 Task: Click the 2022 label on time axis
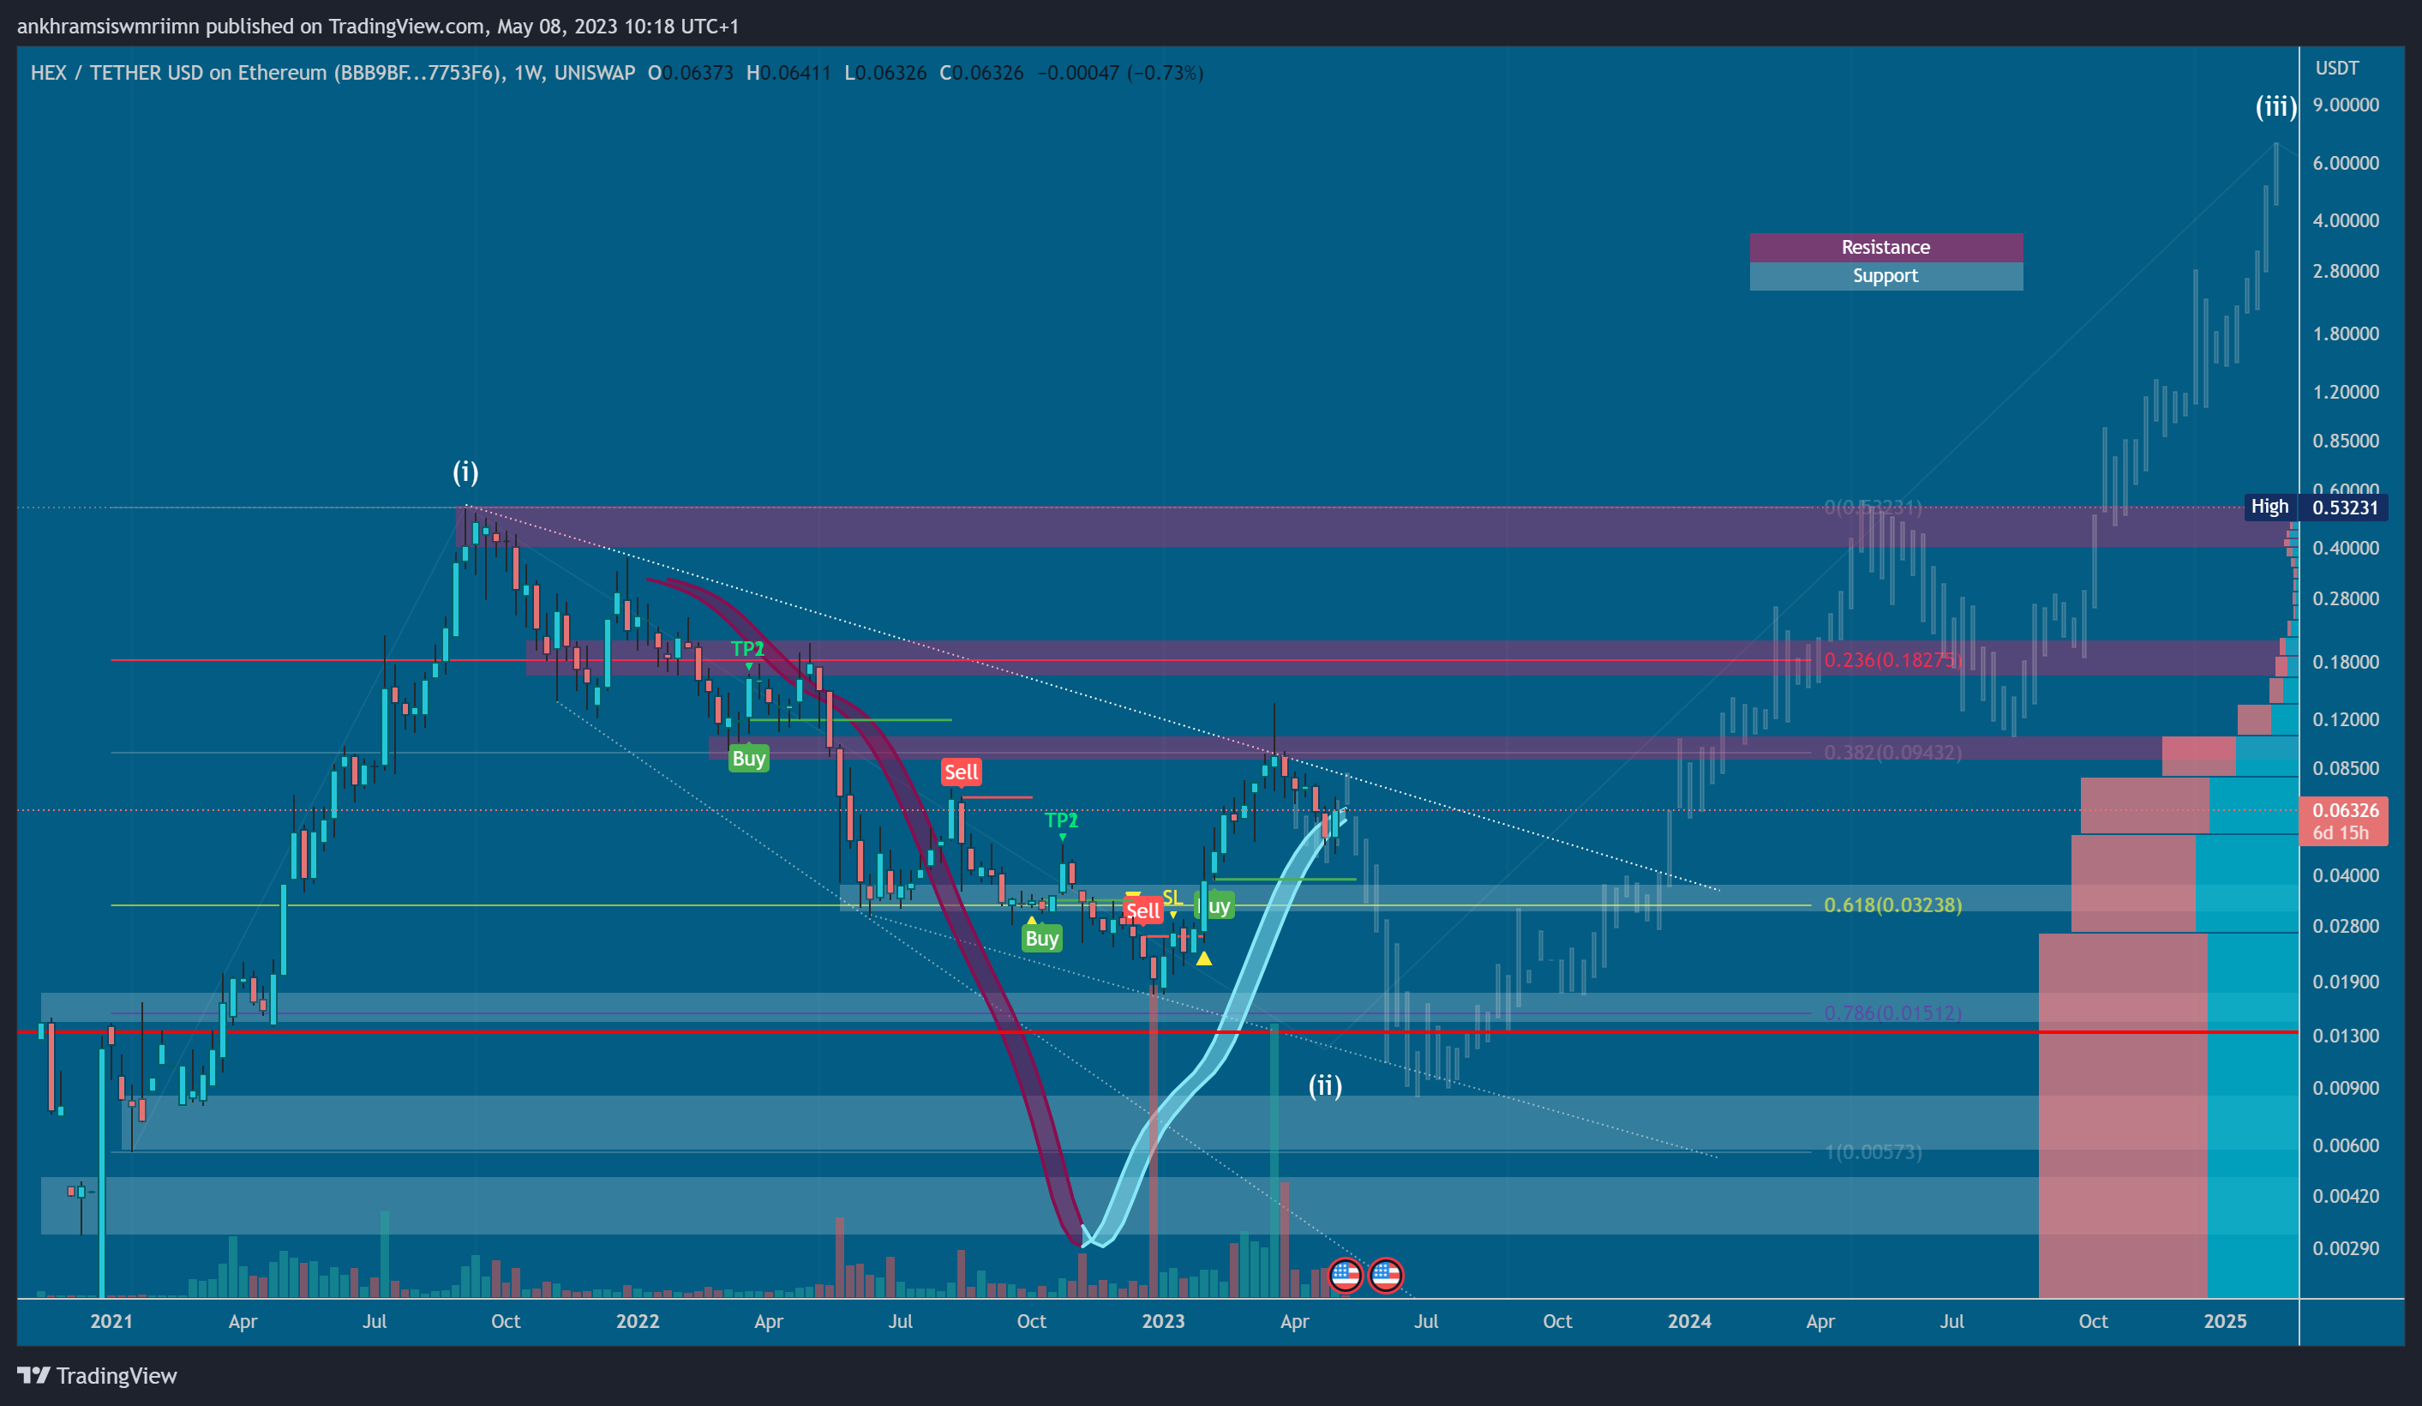tap(638, 1321)
